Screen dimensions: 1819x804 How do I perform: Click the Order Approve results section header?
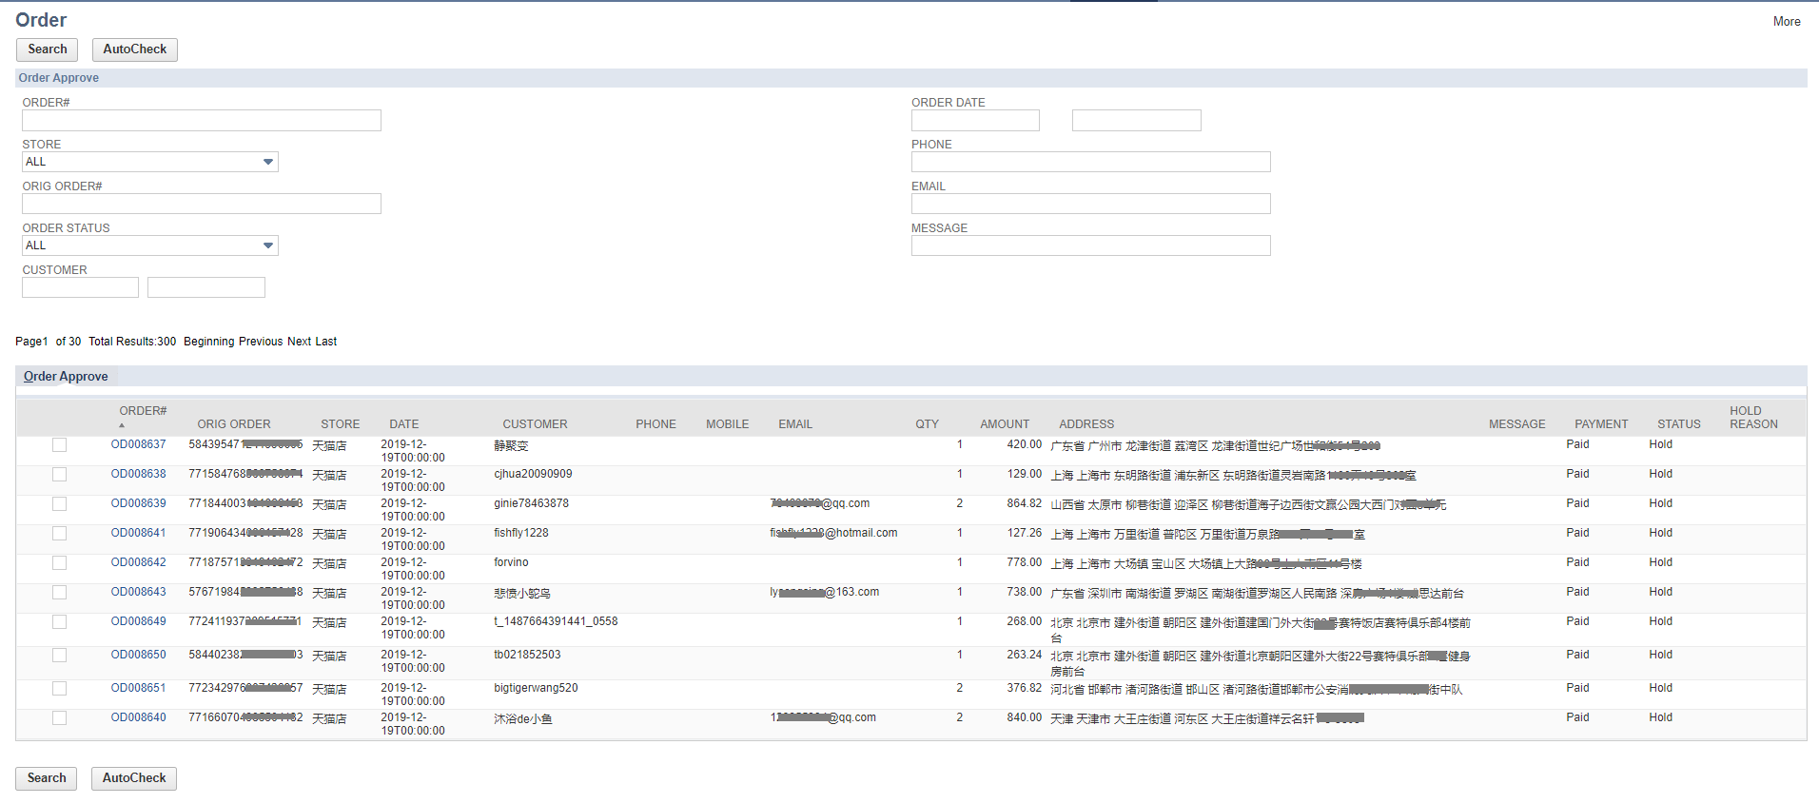(x=66, y=377)
